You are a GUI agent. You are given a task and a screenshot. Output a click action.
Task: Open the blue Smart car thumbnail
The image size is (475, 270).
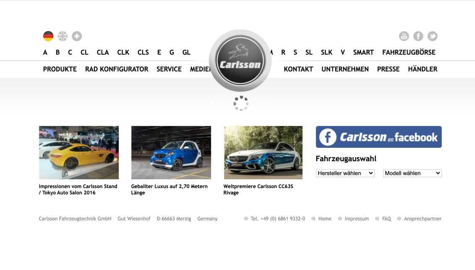(x=171, y=152)
